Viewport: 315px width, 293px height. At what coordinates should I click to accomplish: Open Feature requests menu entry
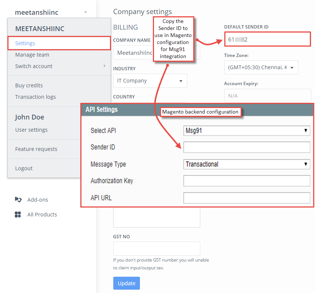pos(36,149)
